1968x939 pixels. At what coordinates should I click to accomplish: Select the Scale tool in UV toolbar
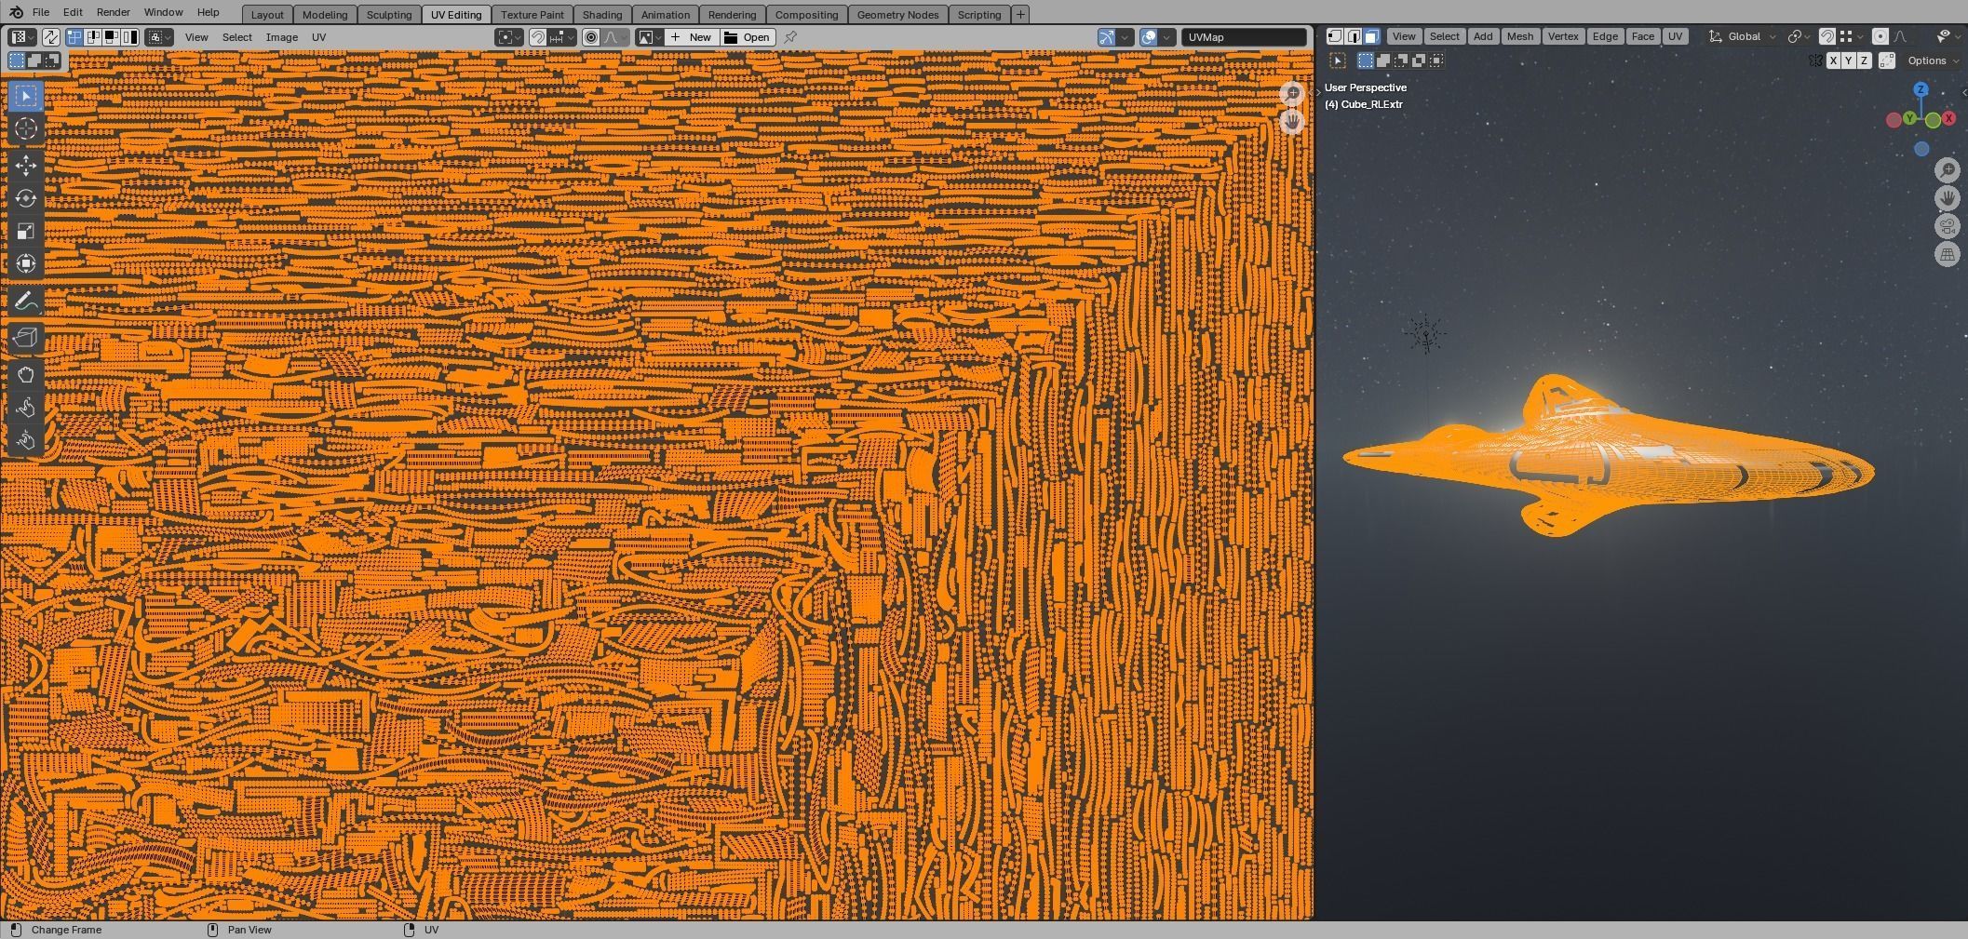coord(26,231)
